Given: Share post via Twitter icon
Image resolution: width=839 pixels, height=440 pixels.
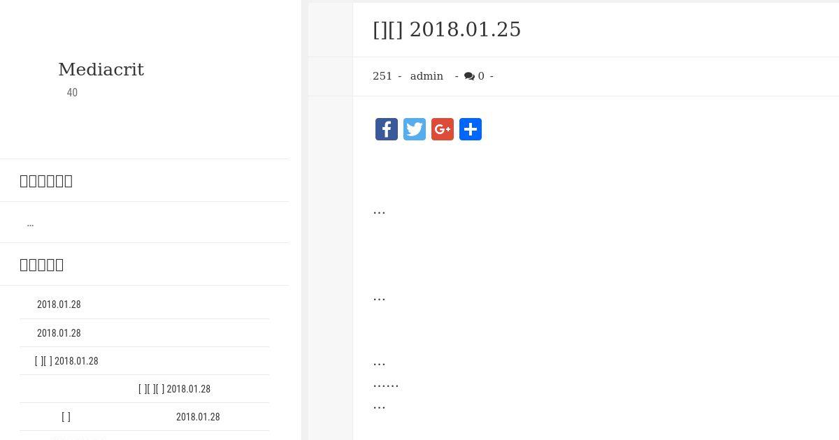Looking at the screenshot, I should click(x=415, y=129).
